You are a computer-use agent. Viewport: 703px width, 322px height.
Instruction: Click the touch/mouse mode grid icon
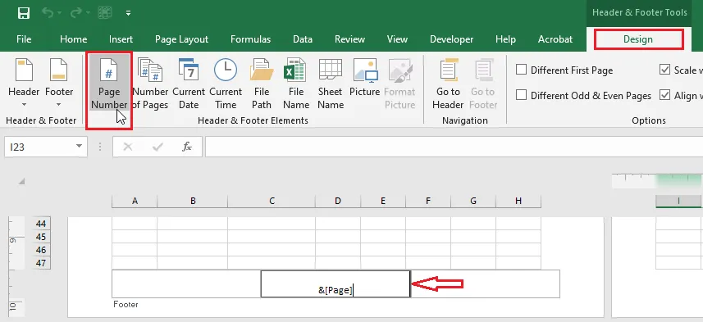point(105,13)
